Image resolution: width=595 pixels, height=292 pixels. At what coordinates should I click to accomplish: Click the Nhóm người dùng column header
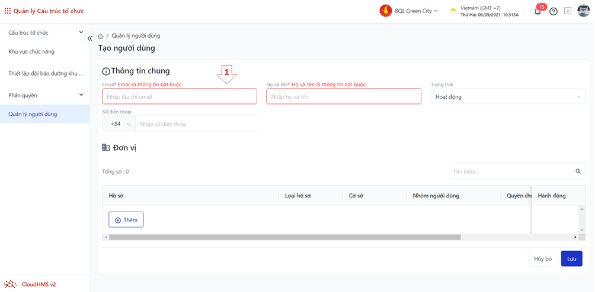[x=453, y=196]
